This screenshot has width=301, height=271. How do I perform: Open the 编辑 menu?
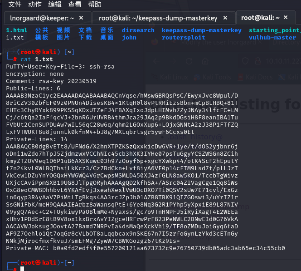click(x=55, y=4)
